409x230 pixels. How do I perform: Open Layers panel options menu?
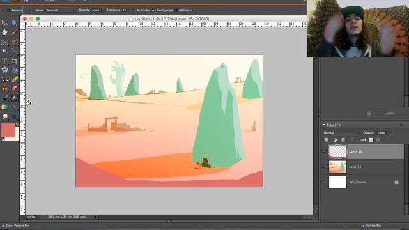(401, 125)
